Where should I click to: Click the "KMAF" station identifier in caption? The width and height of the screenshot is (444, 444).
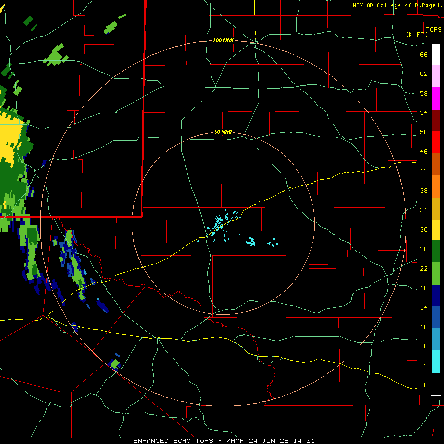235,441
